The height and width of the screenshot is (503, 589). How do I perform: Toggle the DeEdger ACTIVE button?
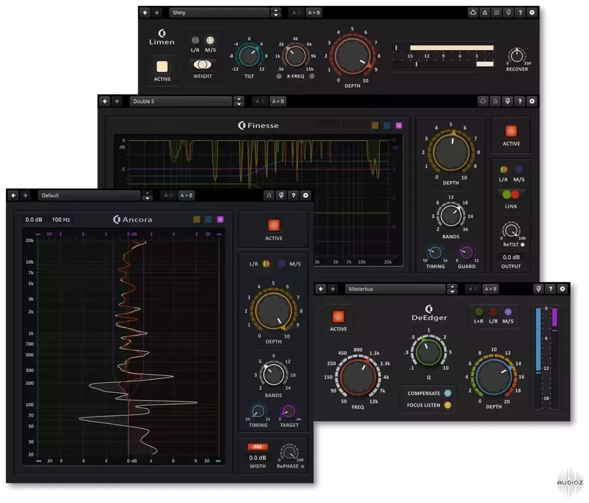pyautogui.click(x=338, y=316)
